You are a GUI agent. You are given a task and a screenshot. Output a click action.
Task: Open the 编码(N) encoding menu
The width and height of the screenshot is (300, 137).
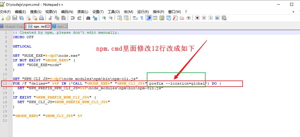point(67,12)
